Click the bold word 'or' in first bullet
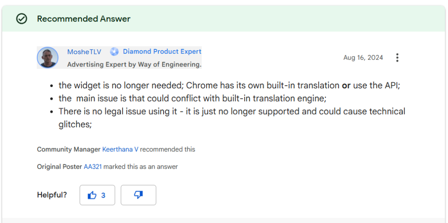The height and width of the screenshot is (223, 448). (x=346, y=86)
